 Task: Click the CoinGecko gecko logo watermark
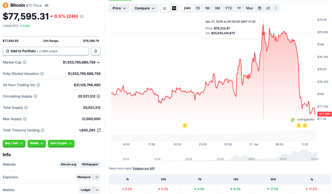[x=293, y=119]
